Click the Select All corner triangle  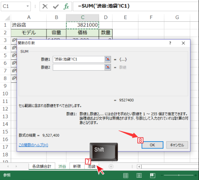click(7, 18)
